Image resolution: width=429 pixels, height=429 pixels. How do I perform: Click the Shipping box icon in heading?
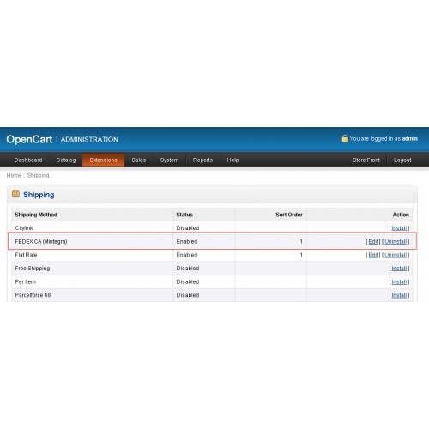15,194
